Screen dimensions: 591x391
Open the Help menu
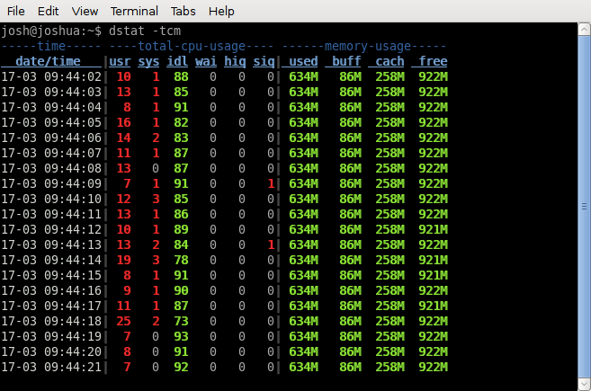(220, 12)
